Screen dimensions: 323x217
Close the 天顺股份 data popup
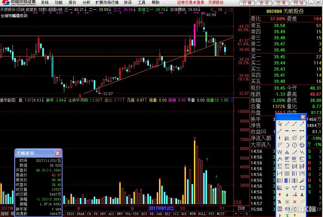tap(57, 153)
